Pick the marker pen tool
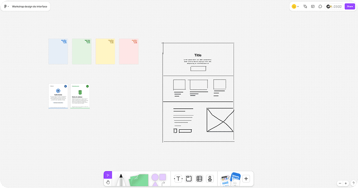Viewport: 358px width, 188px height. pos(121,179)
